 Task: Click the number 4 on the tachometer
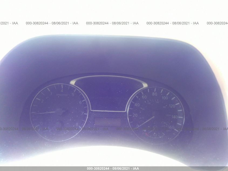62,91
